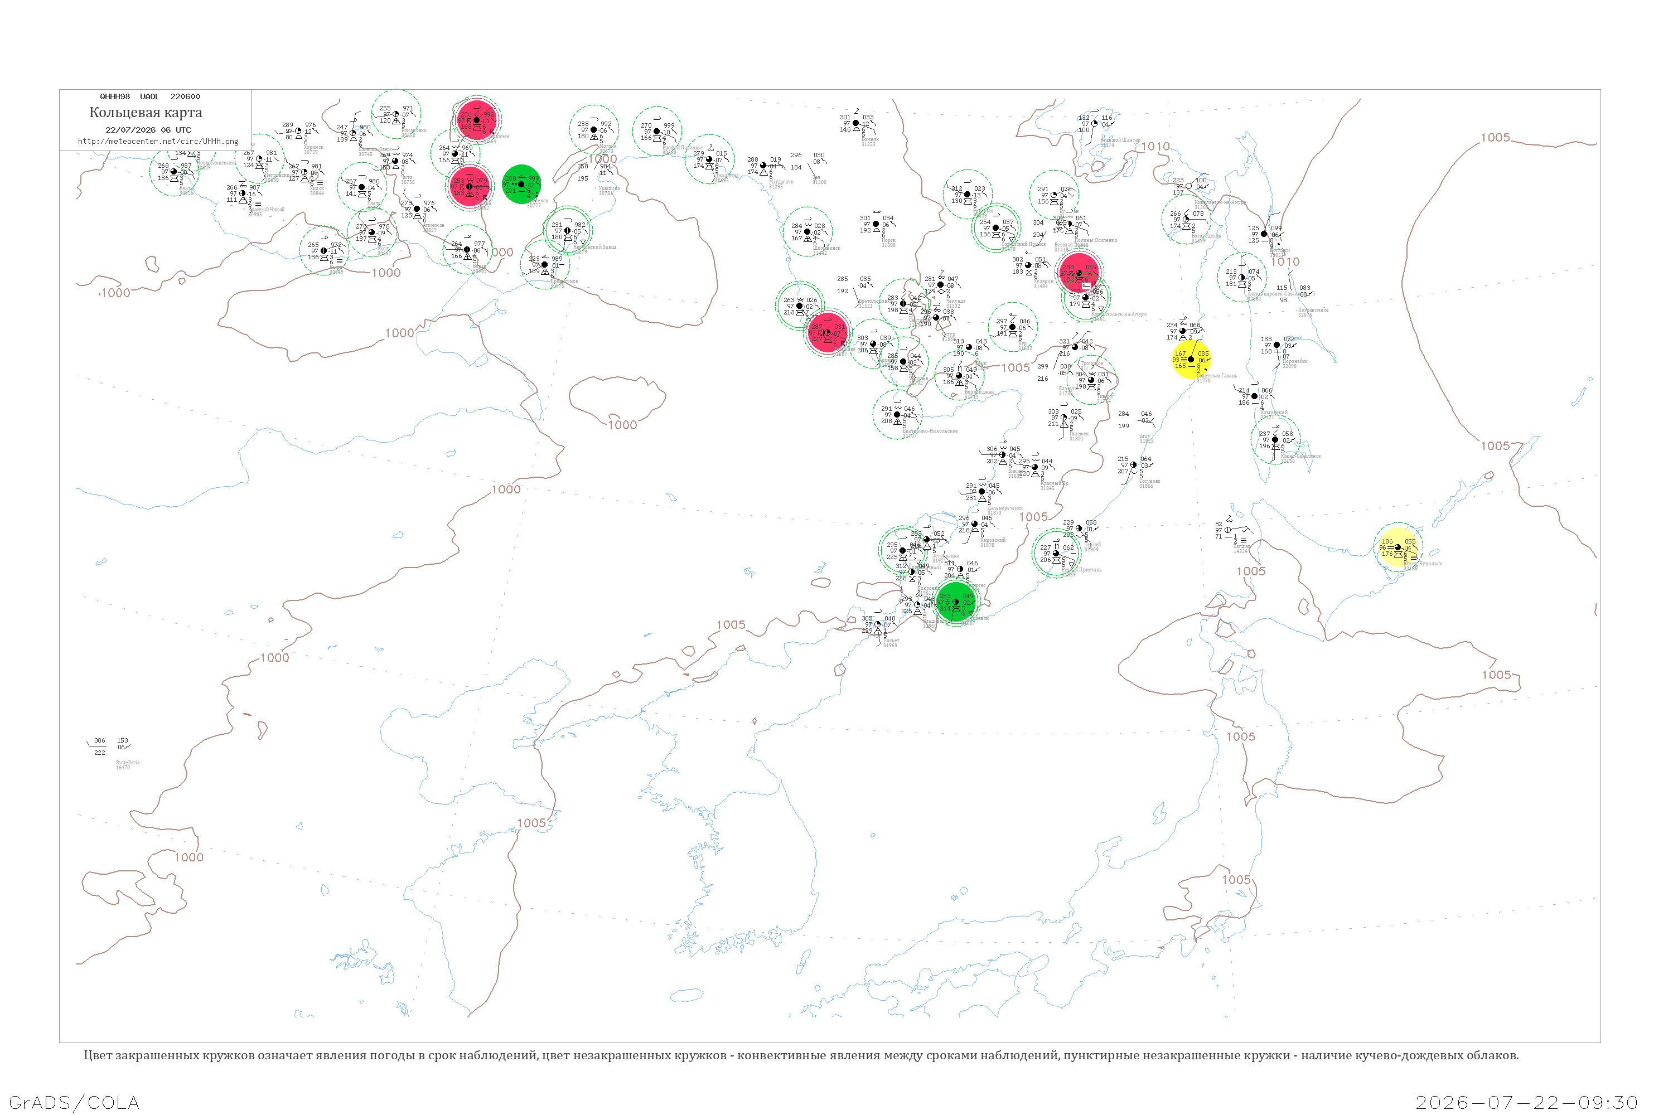Click the station name "Братолюбовка"

[874, 302]
